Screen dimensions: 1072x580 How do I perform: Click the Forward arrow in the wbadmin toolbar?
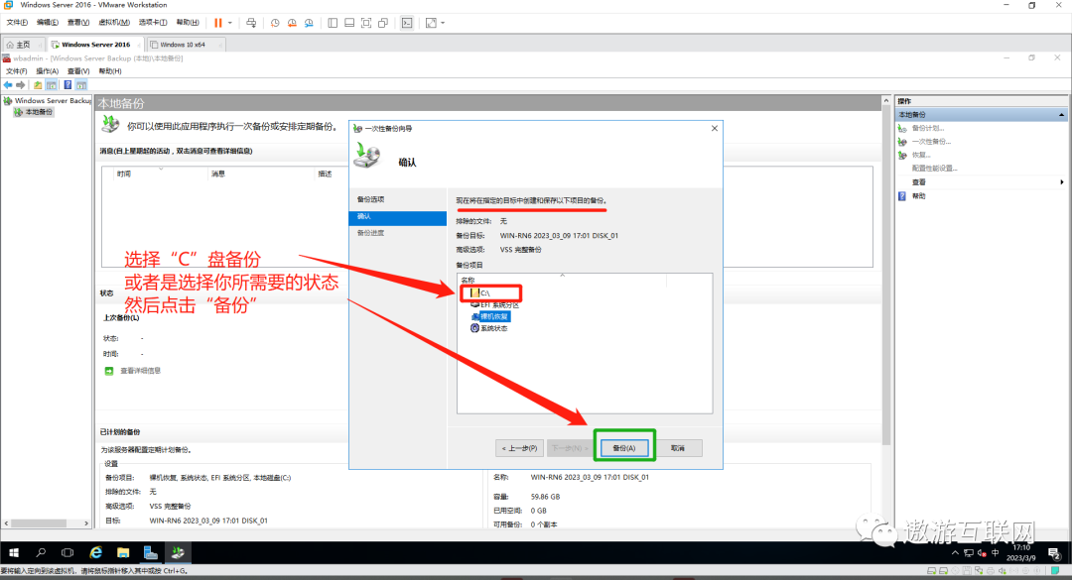click(x=21, y=85)
